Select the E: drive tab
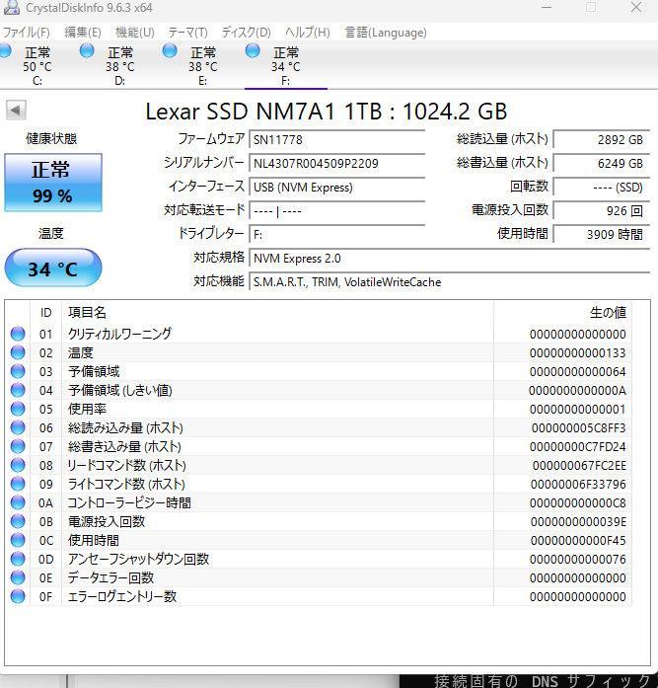Screen dimensions: 658x688 click(202, 66)
